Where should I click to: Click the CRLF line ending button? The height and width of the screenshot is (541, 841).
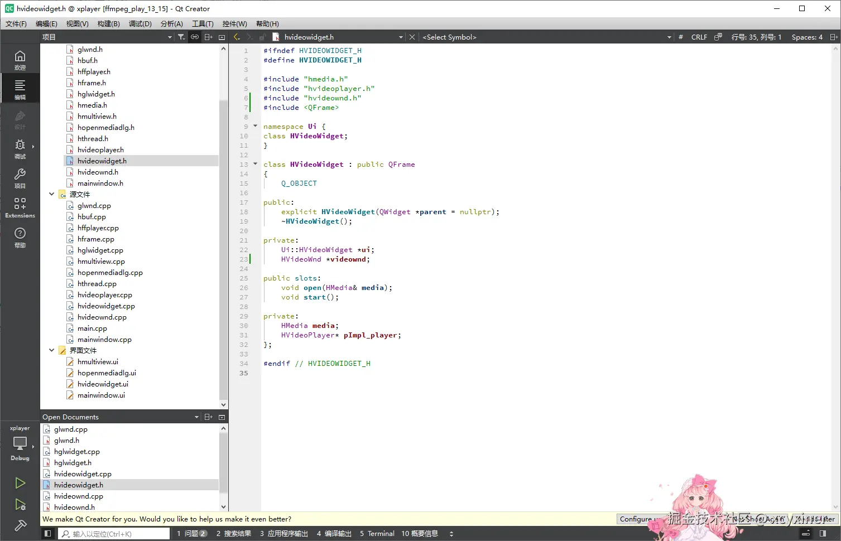699,37
